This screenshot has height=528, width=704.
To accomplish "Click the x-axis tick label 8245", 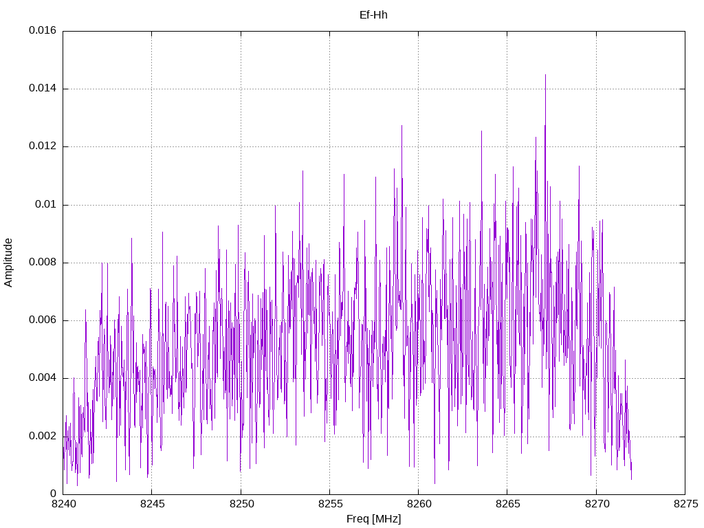I will coord(152,504).
